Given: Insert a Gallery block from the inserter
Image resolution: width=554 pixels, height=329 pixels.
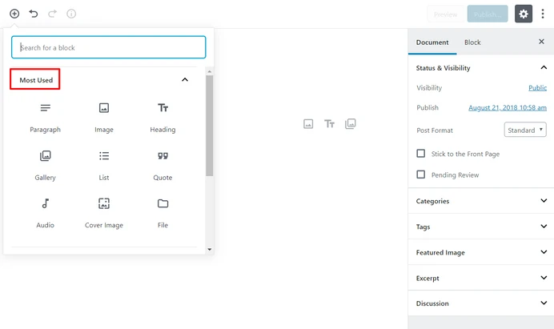Looking at the screenshot, I should click(45, 166).
